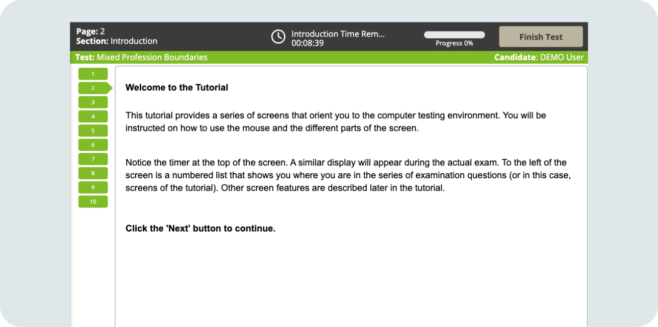Click the progress bar in the header

point(454,35)
